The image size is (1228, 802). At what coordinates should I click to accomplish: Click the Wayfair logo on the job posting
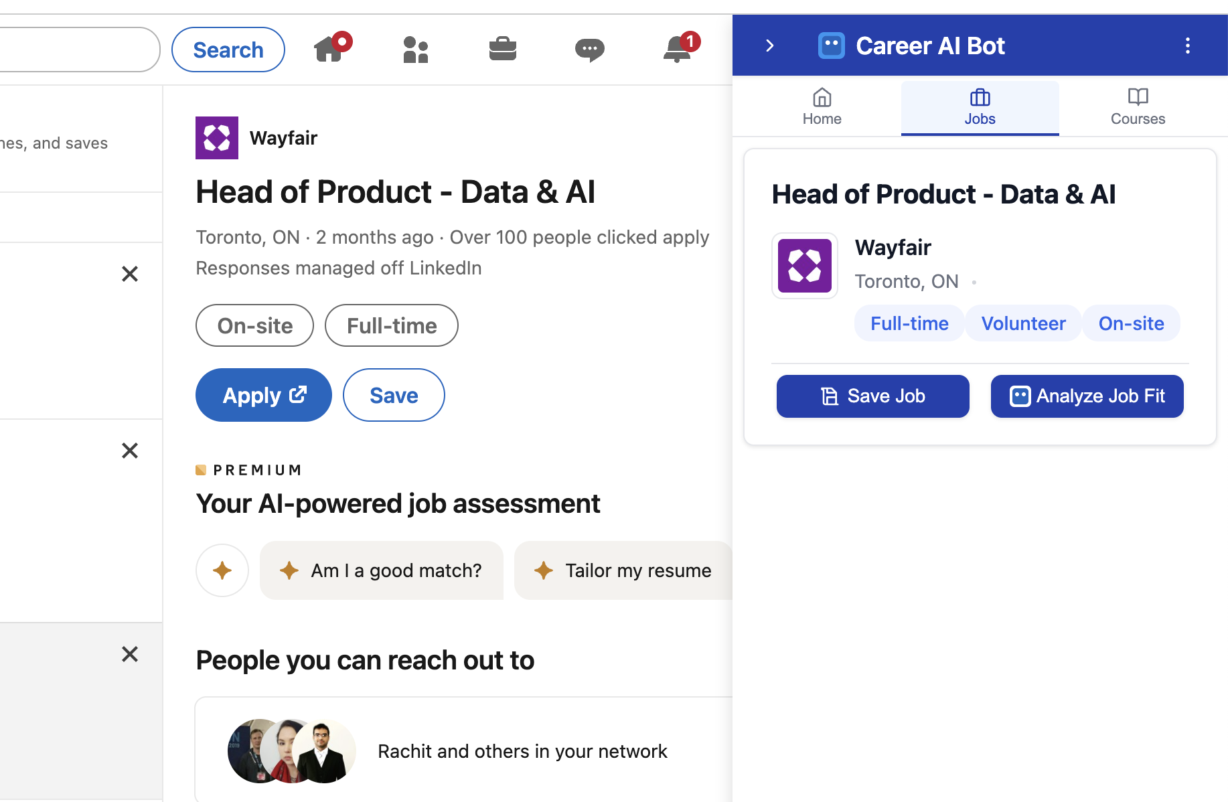point(216,138)
